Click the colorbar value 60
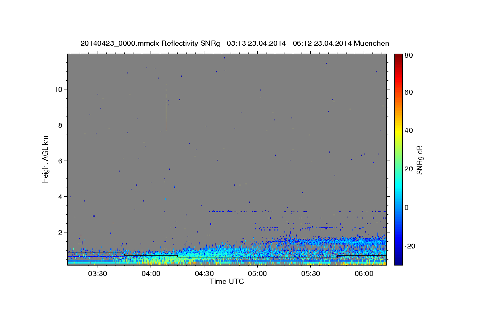Viewport: 478px width, 318px height. tap(409, 92)
